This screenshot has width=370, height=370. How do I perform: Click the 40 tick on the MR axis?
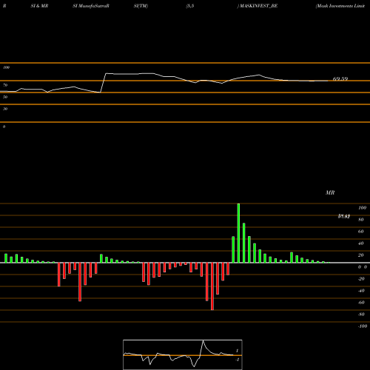361,243
